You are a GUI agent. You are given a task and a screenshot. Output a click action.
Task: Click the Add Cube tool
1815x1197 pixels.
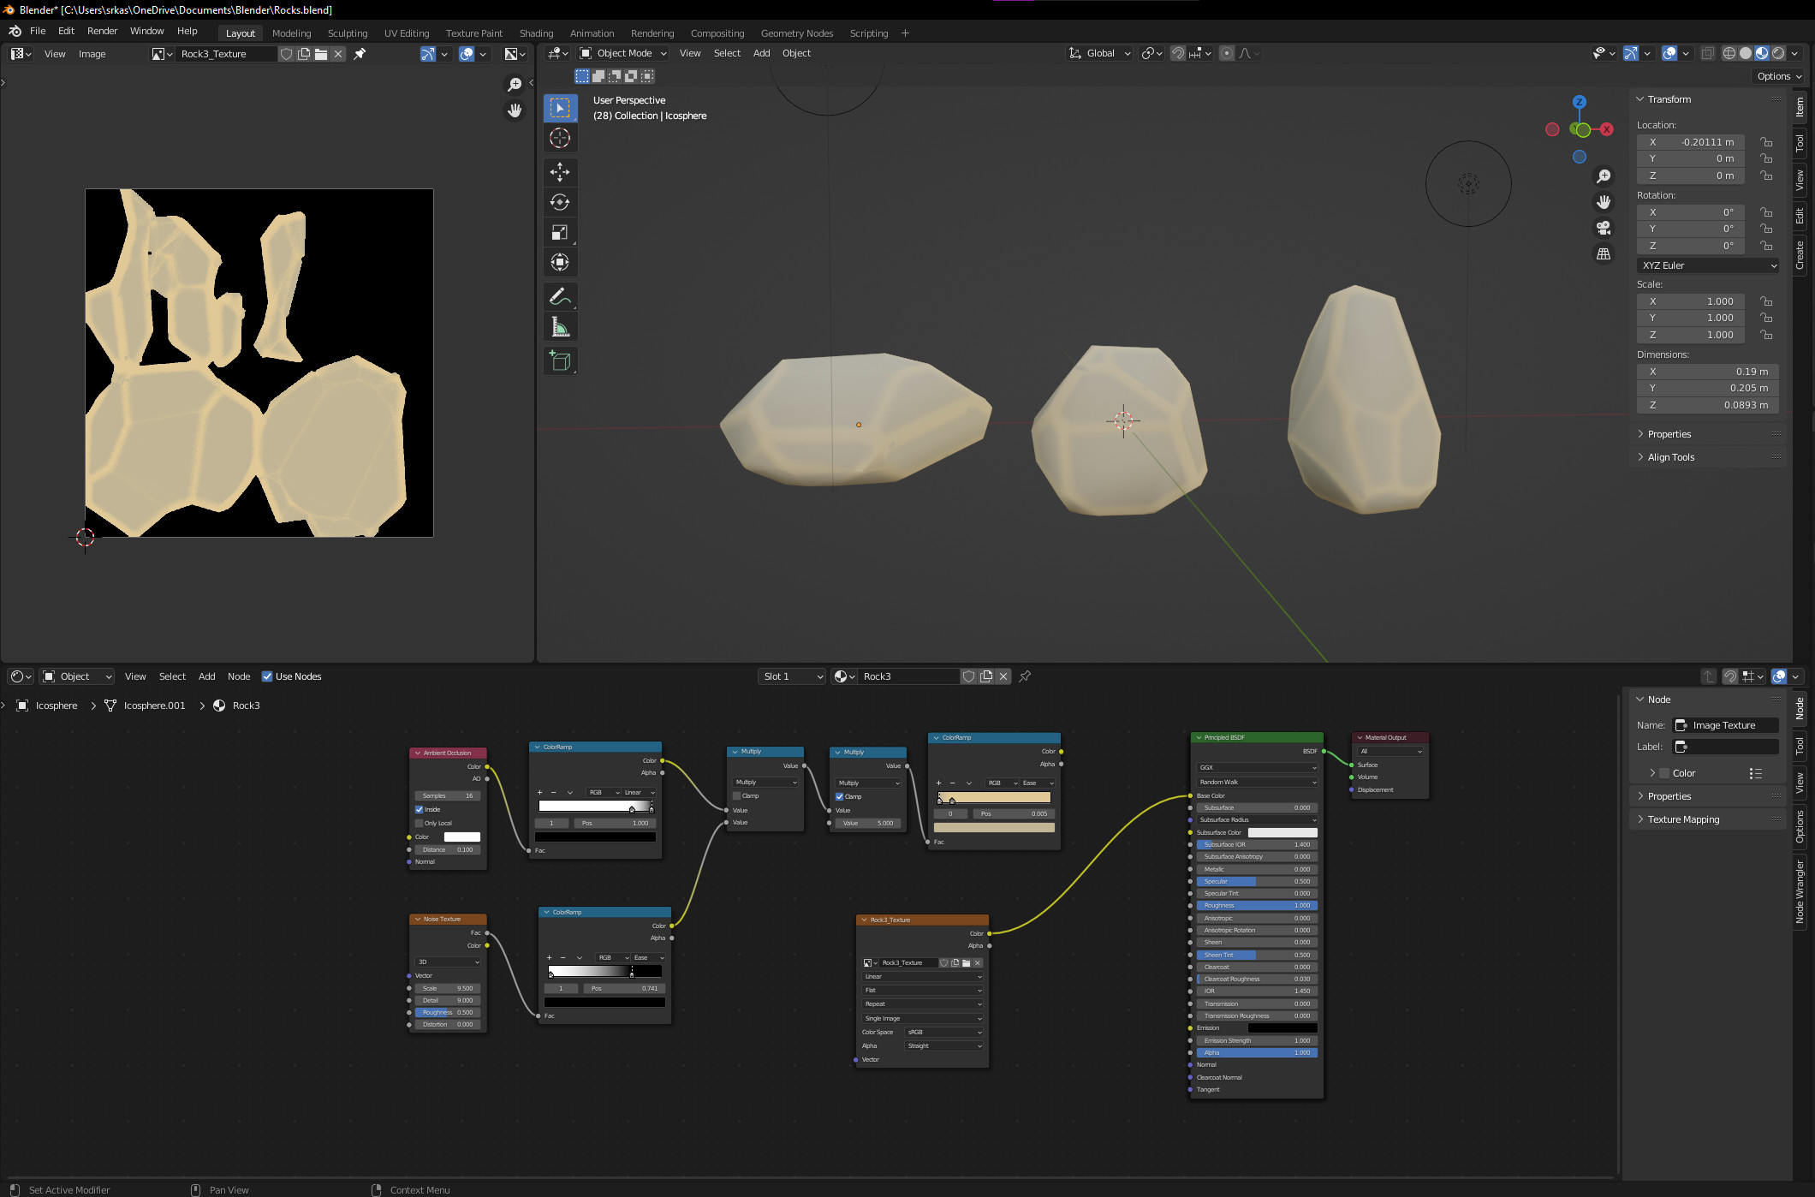[560, 361]
